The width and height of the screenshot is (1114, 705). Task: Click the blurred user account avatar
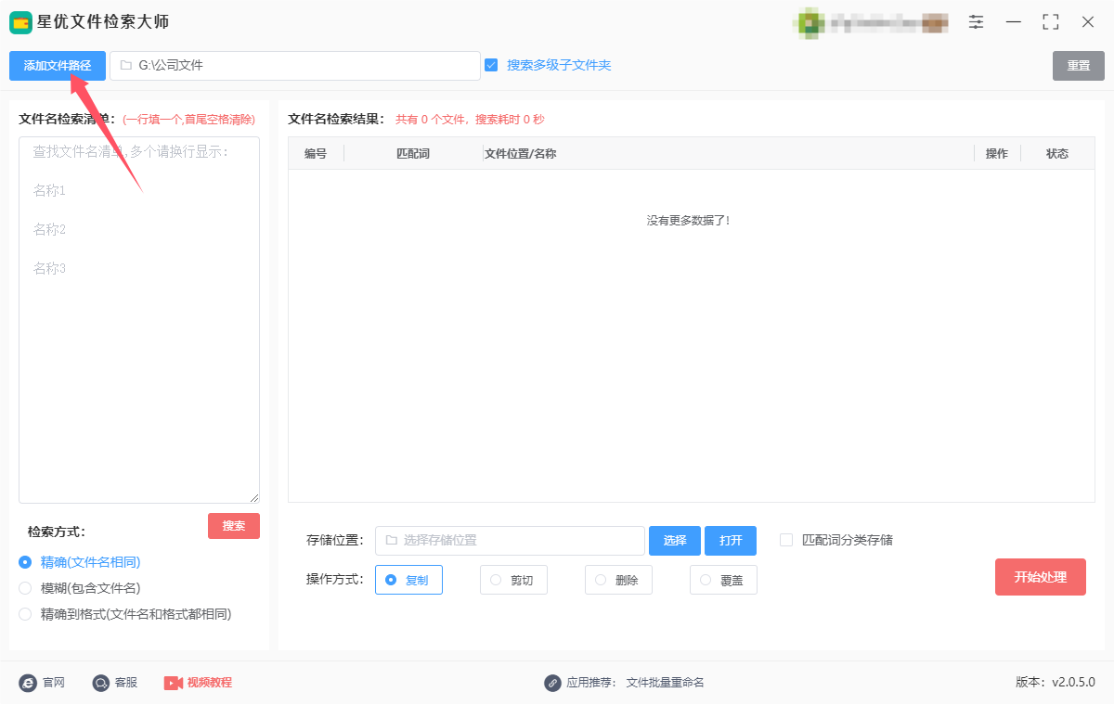point(809,22)
